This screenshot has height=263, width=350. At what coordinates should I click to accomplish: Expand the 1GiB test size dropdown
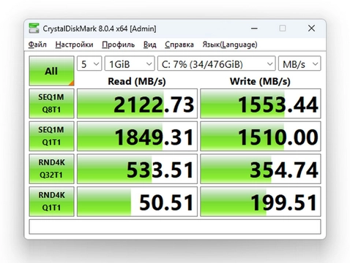pos(130,64)
